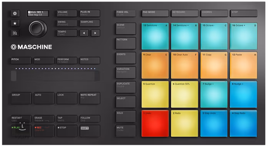Tap pad 5 Quantize
268x148 pixels.
click(x=155, y=94)
